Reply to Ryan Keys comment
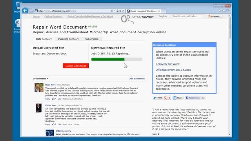Viewport: 251px width, 141px height. (x=47, y=99)
